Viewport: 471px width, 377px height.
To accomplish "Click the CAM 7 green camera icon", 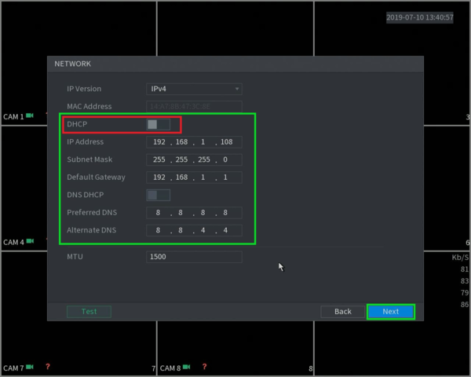I will tap(30, 367).
